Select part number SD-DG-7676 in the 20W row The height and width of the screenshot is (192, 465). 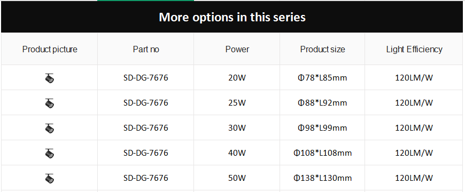coord(146,78)
